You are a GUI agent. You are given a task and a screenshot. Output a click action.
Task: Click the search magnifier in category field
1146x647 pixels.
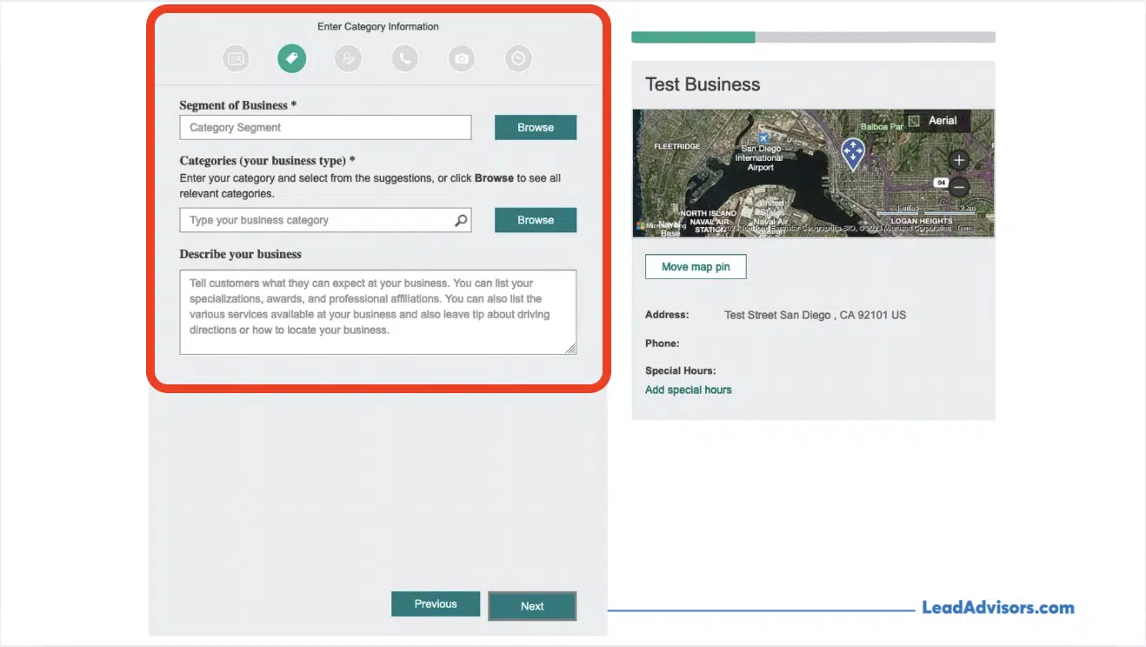click(462, 220)
